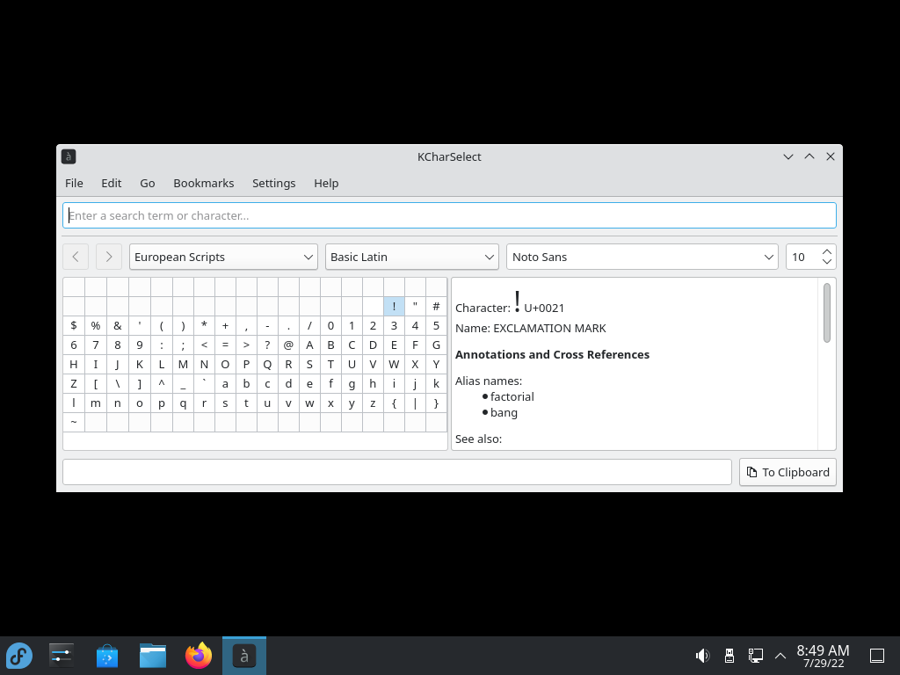Increase the font size with the up arrow
Screen dimensions: 900x675
click(x=827, y=251)
